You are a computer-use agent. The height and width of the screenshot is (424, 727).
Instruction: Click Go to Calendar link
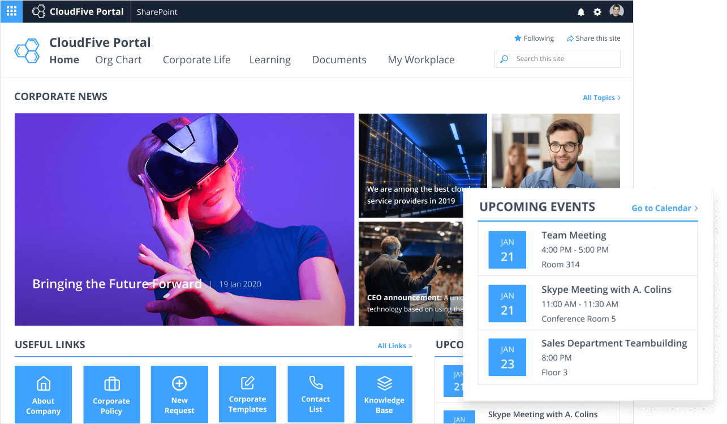click(x=664, y=208)
